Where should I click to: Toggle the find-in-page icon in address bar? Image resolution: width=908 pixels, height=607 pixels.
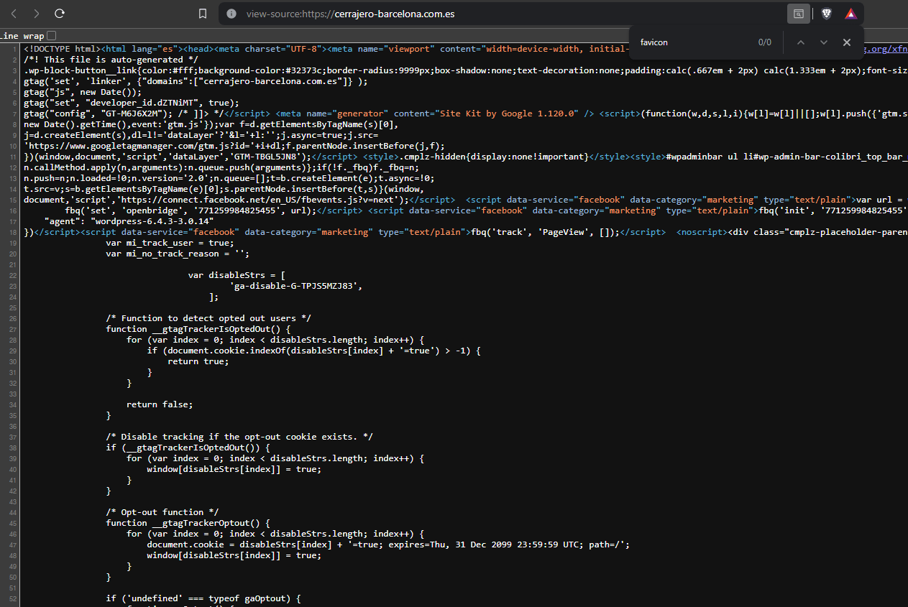[x=798, y=14]
